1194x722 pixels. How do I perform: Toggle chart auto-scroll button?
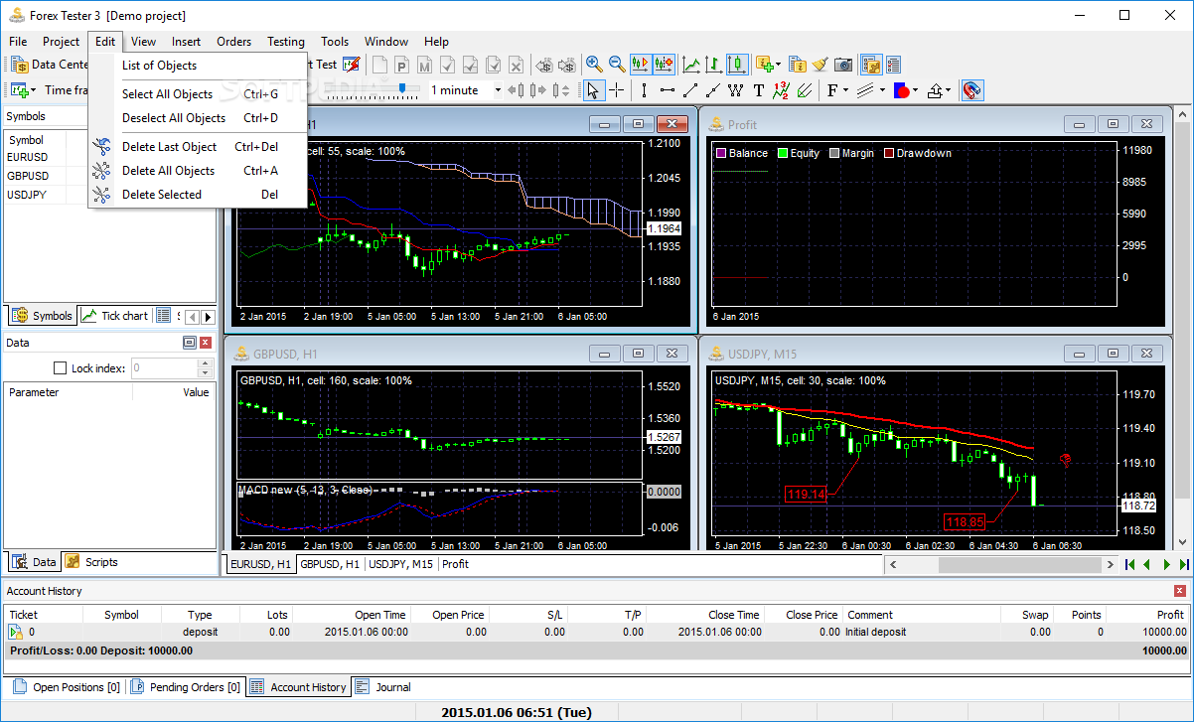[x=641, y=65]
